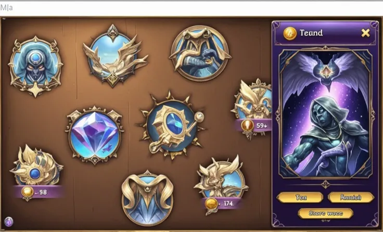Click the text input field at top
The image size is (383, 232).
tap(191, 8)
